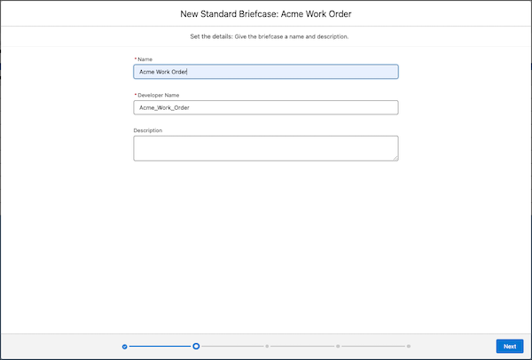532x360 pixels.
Task: Click the 'Developer Name' label
Action: point(158,95)
